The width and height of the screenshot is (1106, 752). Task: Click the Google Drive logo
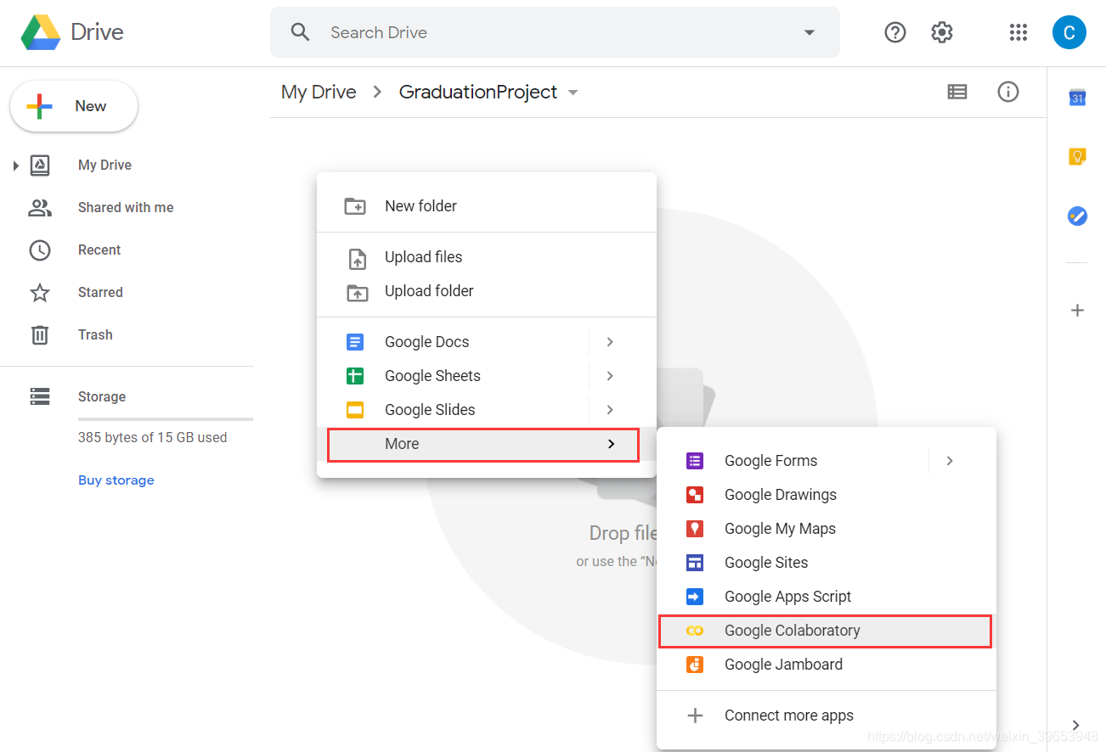40,32
